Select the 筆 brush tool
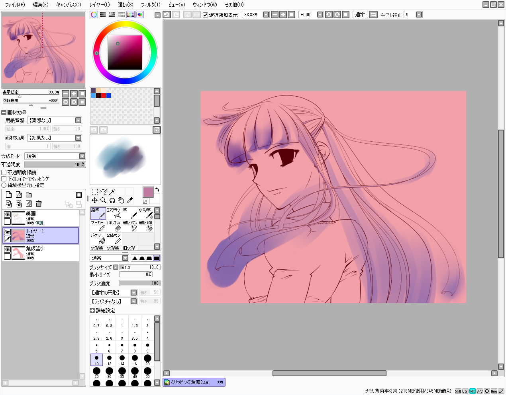This screenshot has height=395, width=506. click(130, 213)
